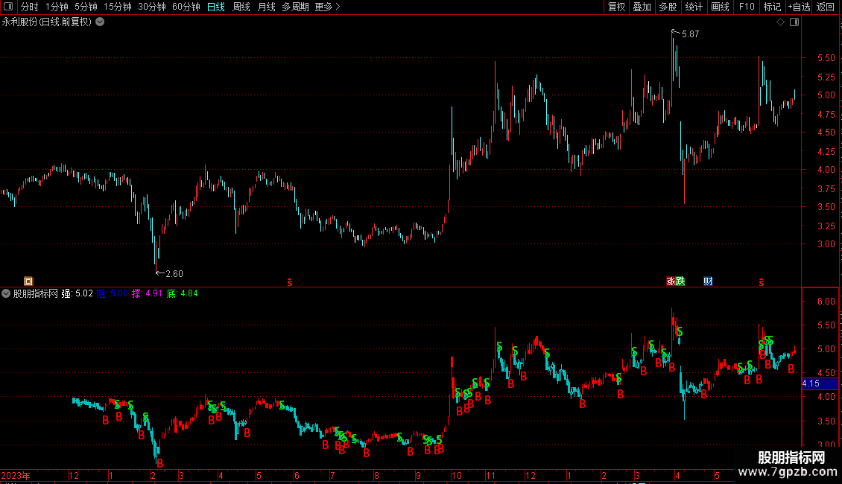Add stock via +自选 button

click(x=799, y=7)
